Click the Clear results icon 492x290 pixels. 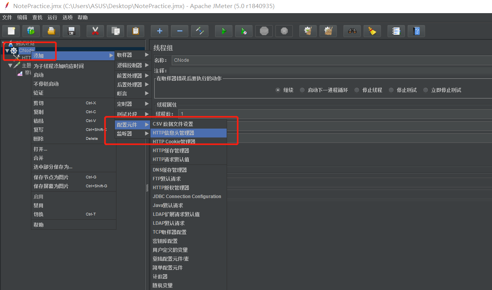click(308, 31)
